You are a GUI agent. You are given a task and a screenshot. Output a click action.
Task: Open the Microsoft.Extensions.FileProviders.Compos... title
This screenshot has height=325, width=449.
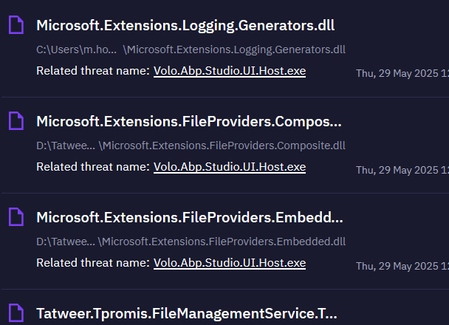coord(189,121)
